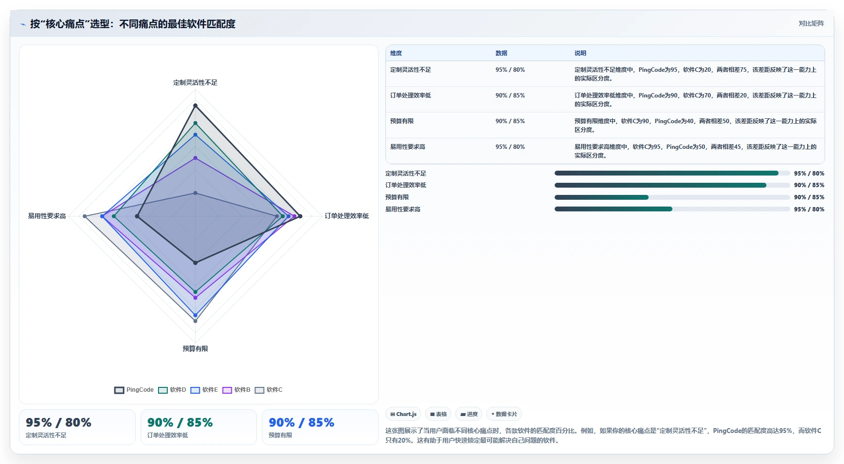This screenshot has height=464, width=844.
Task: Click the 进度 tag chip
Action: [469, 414]
